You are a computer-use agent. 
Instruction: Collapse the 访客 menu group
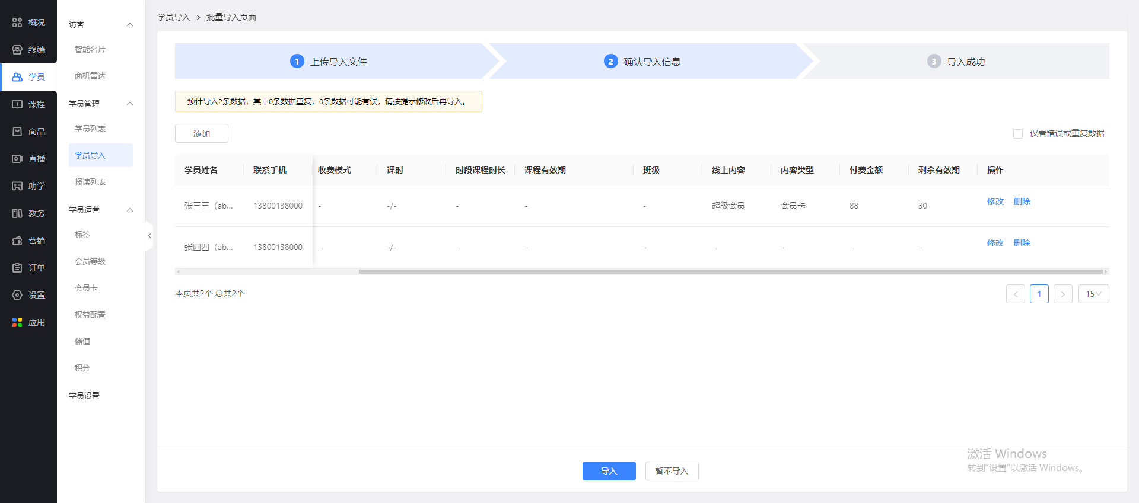click(130, 24)
